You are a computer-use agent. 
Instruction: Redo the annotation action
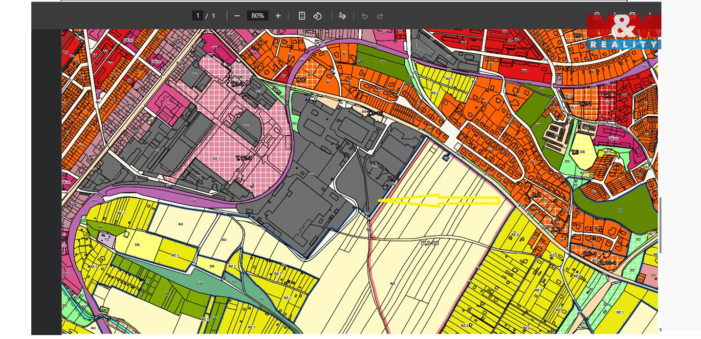click(380, 16)
